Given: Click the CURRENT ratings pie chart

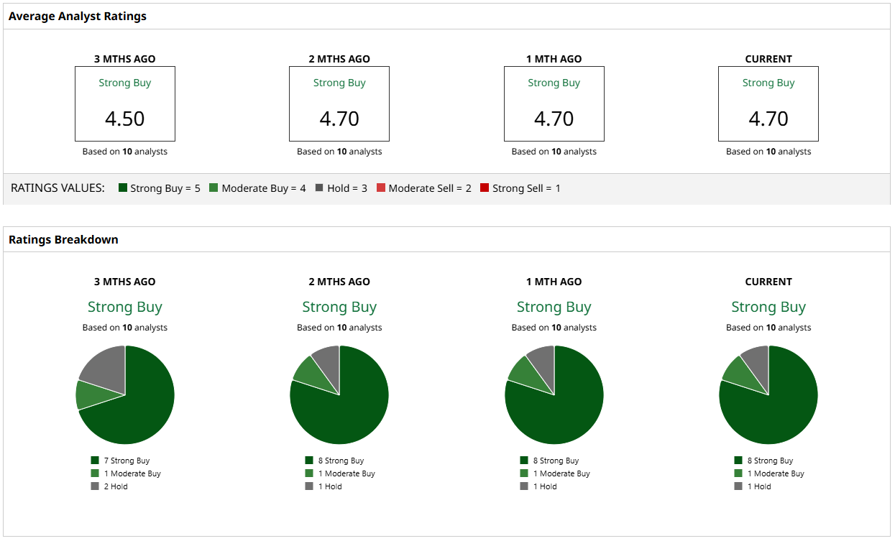Looking at the screenshot, I should 768,395.
